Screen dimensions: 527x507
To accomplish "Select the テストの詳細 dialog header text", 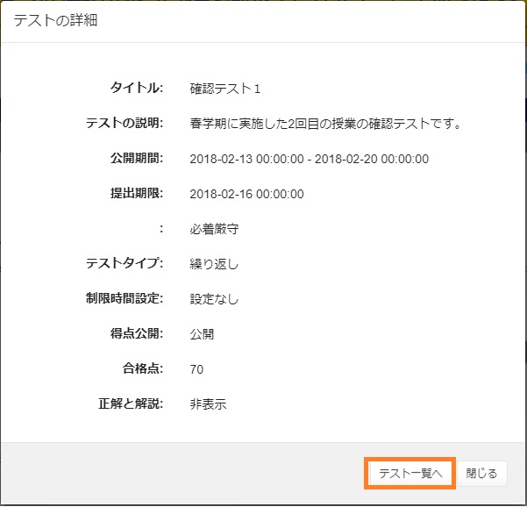I will tap(55, 20).
